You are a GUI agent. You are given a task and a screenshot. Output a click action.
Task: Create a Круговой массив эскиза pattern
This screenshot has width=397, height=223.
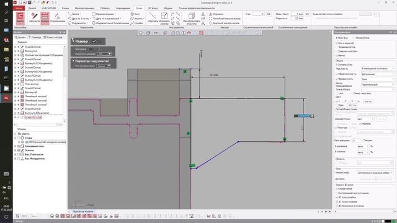[224, 23]
